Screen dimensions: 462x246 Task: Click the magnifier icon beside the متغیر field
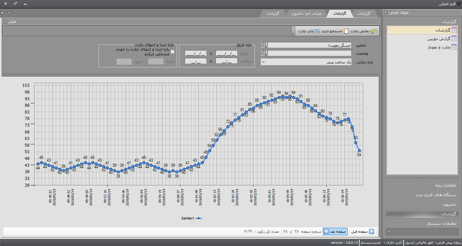264,45
